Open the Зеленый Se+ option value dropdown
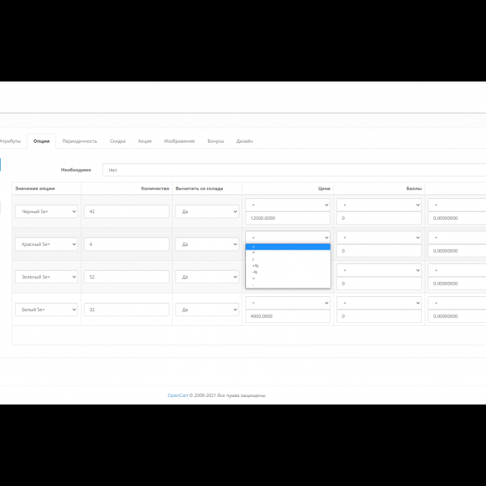Screen dimensions: 486x486 46,277
